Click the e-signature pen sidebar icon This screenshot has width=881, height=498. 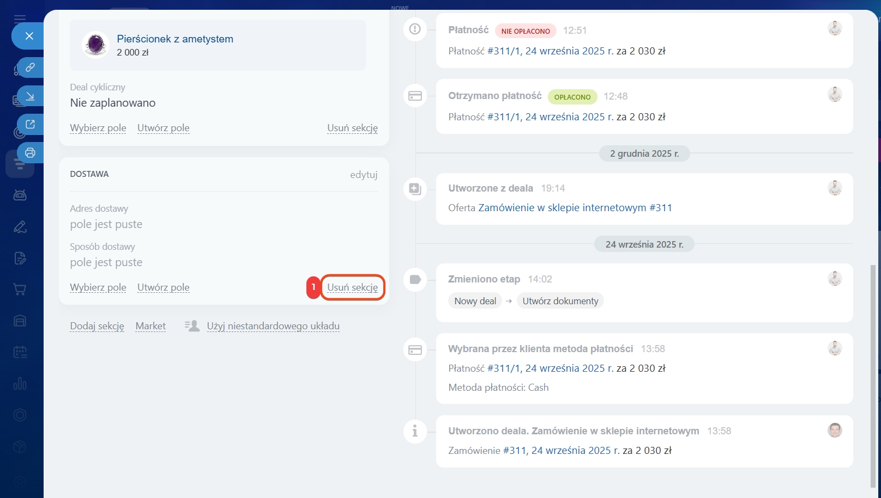[x=20, y=226]
